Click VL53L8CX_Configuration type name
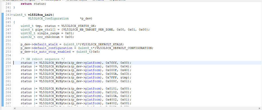The height and width of the screenshot is (110, 262). pos(48,19)
